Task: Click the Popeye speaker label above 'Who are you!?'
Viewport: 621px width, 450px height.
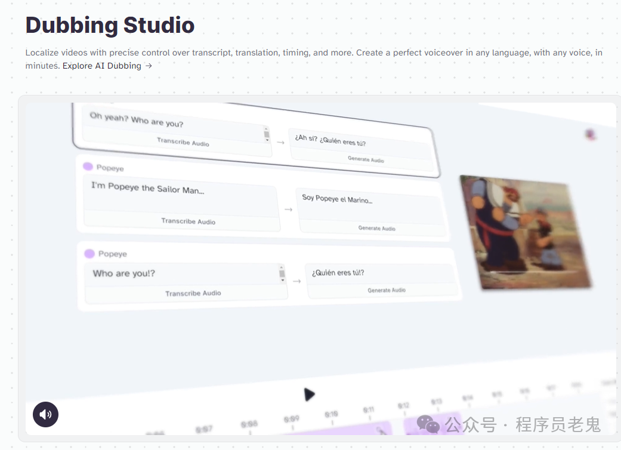Action: 113,254
